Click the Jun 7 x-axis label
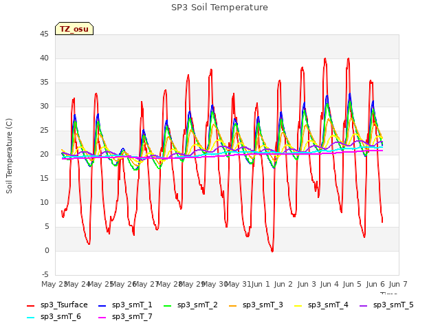 tap(398, 284)
